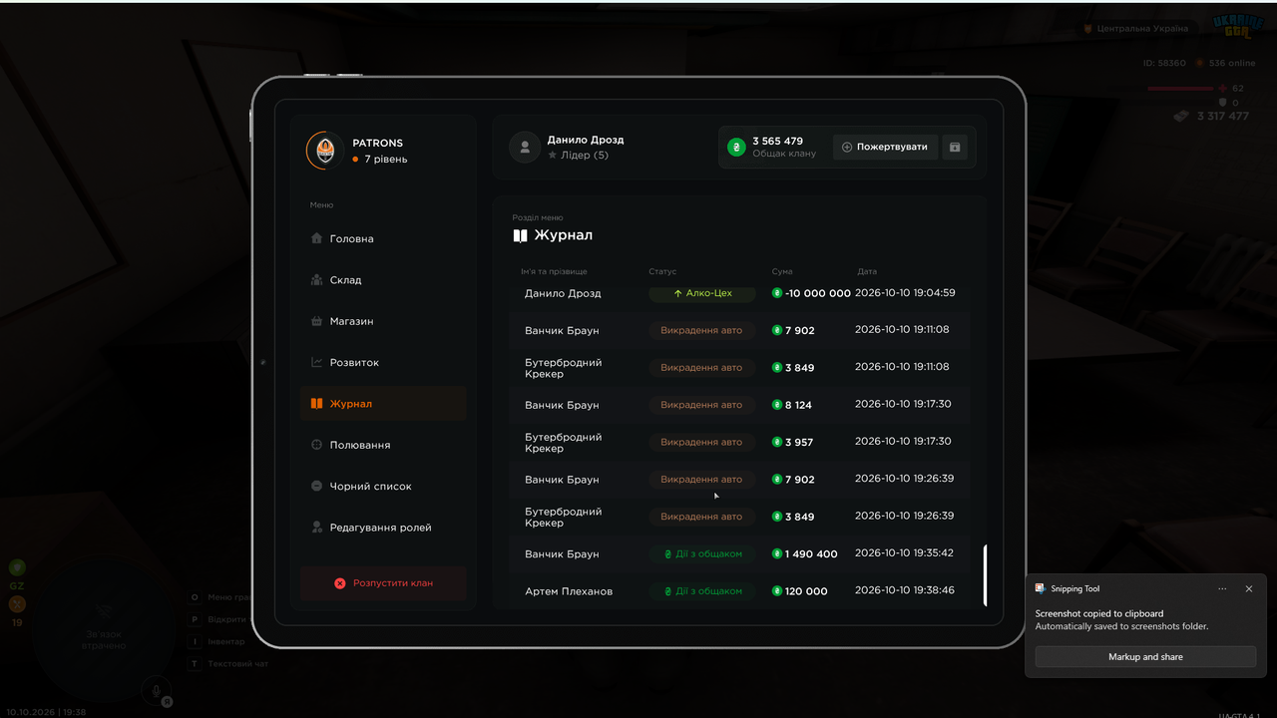
Task: Click the microphone icon in the game HUD
Action: coord(155,690)
